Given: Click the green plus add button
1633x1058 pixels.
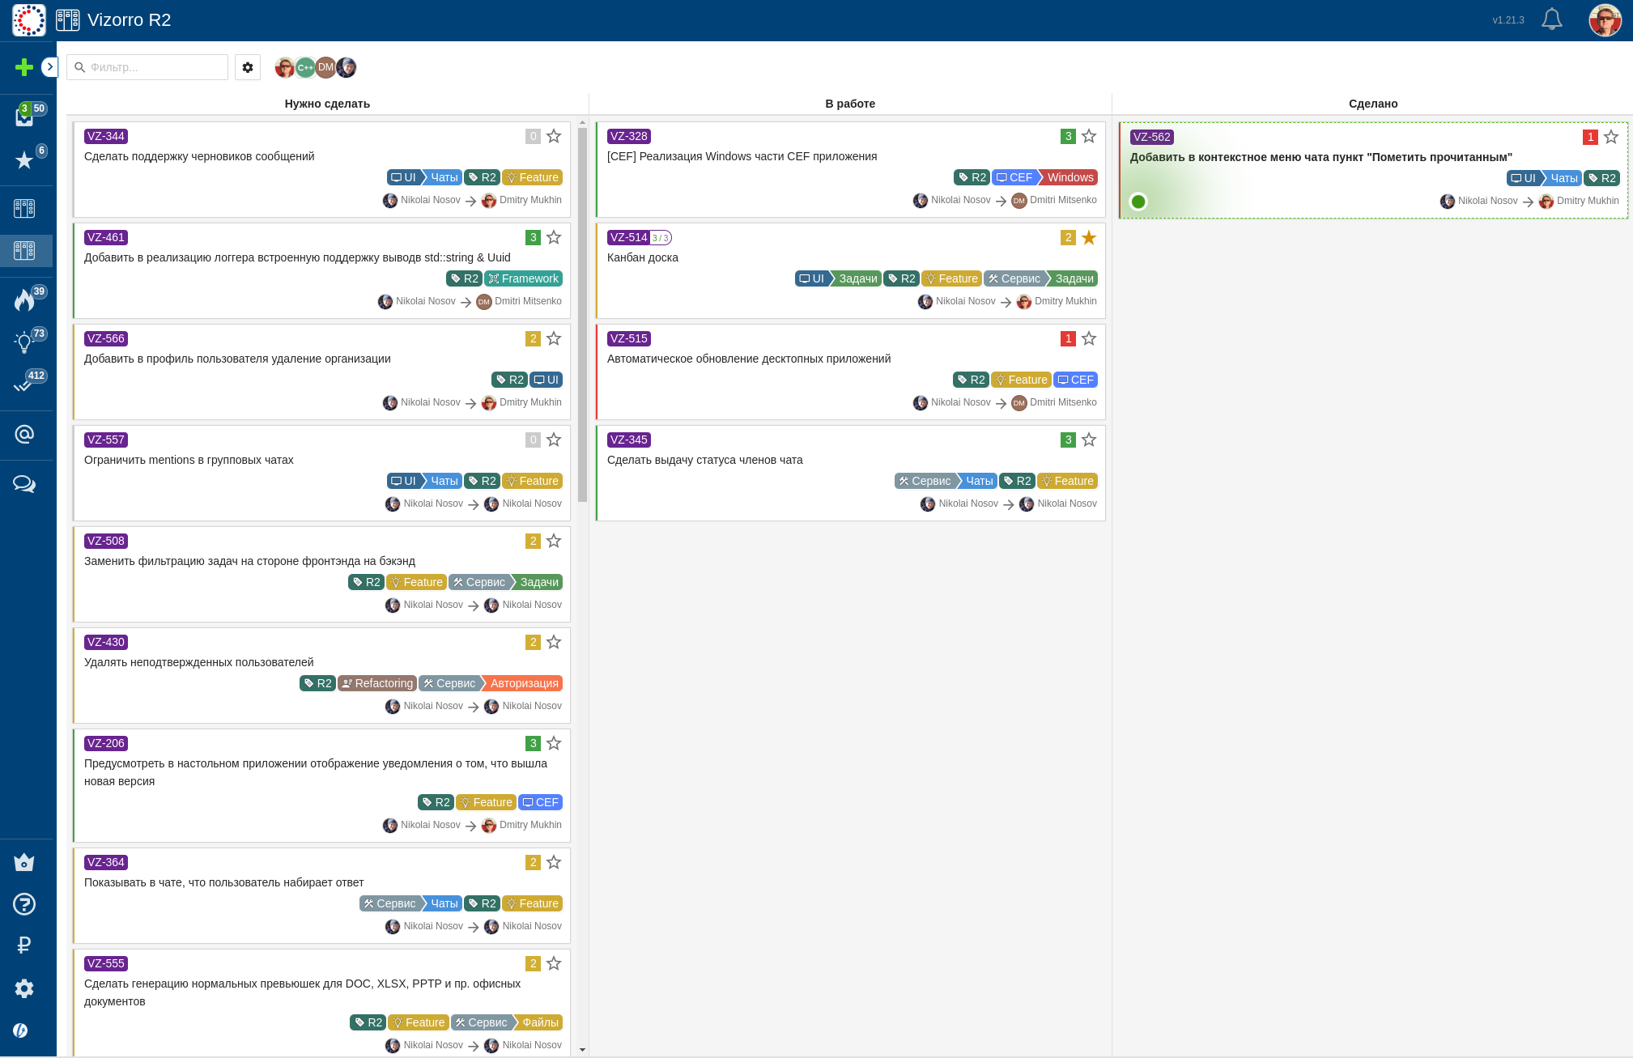Looking at the screenshot, I should [x=24, y=67].
